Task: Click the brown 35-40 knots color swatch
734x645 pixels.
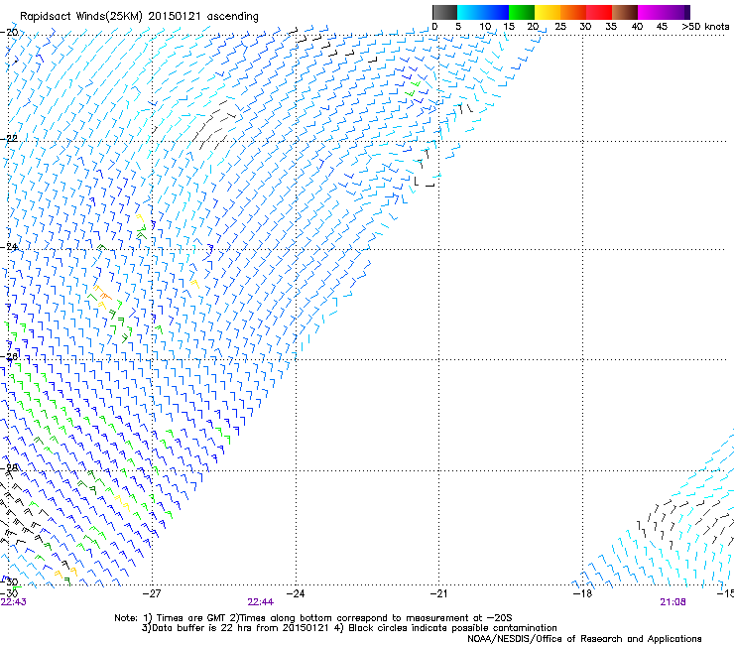Action: pyautogui.click(x=625, y=12)
